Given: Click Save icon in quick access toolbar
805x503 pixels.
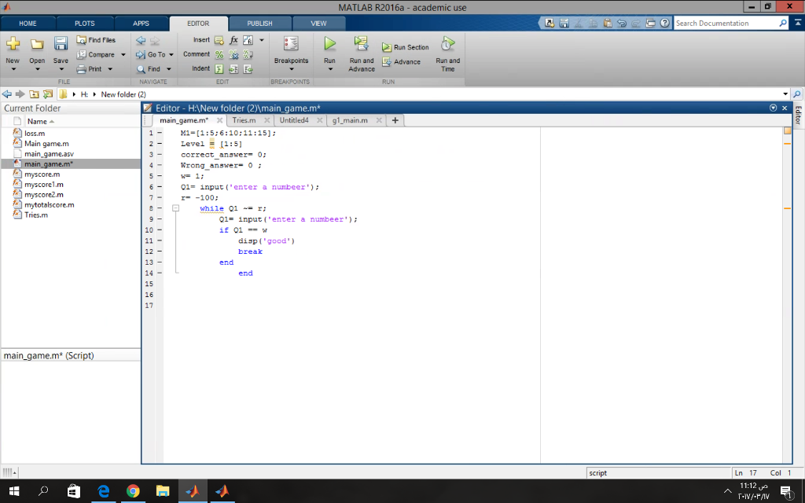Looking at the screenshot, I should [564, 23].
